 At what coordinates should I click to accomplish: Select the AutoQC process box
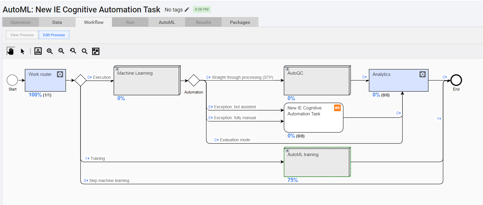tap(317, 80)
